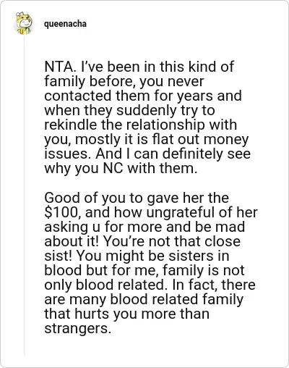Click the line "family before, you never"

[x=124, y=81]
